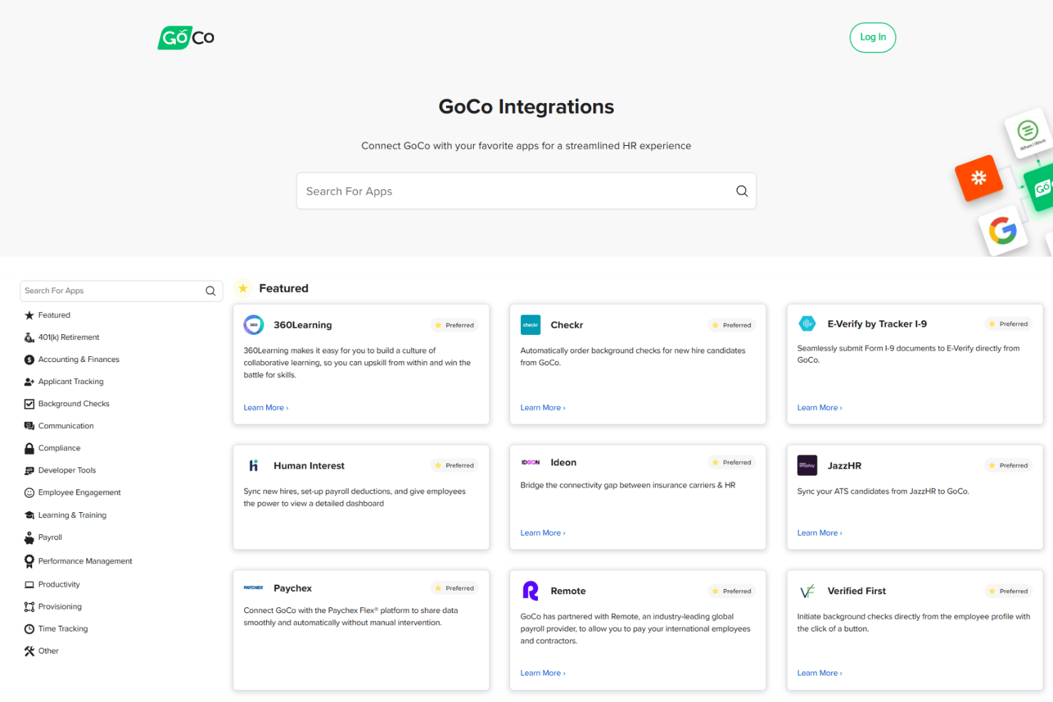Click the Human Interest card title

[309, 466]
